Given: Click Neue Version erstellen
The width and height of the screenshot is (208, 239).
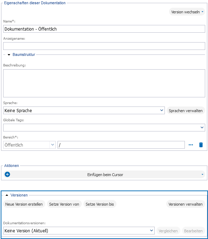Looking at the screenshot, I should click(x=24, y=204).
